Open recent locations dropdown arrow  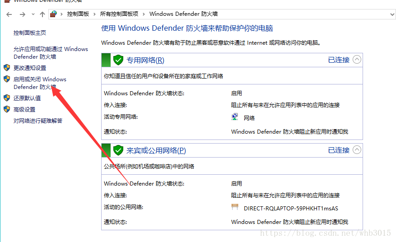tap(33, 14)
